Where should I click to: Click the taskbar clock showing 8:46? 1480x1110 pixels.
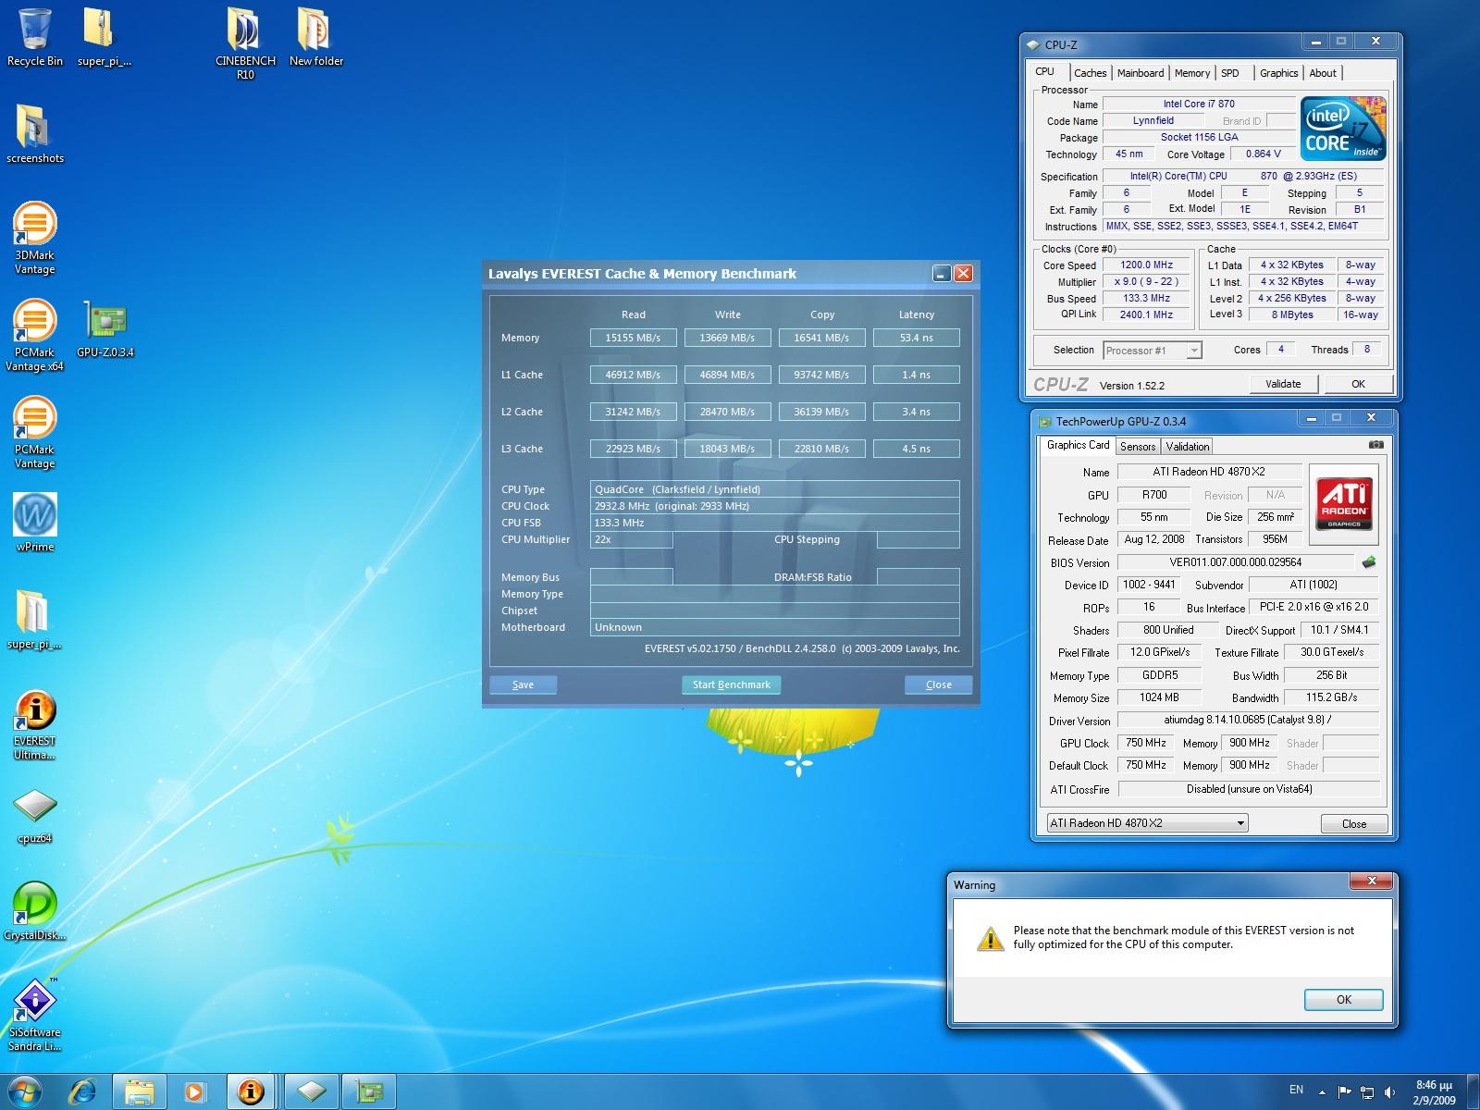coord(1434,1092)
